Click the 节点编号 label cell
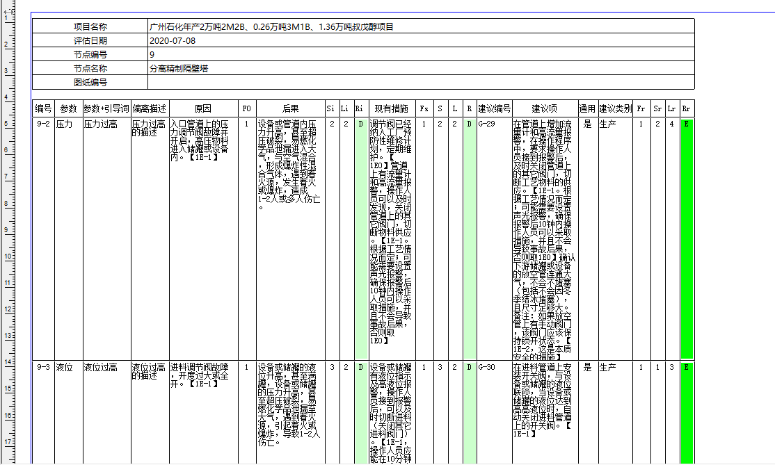 [90, 54]
